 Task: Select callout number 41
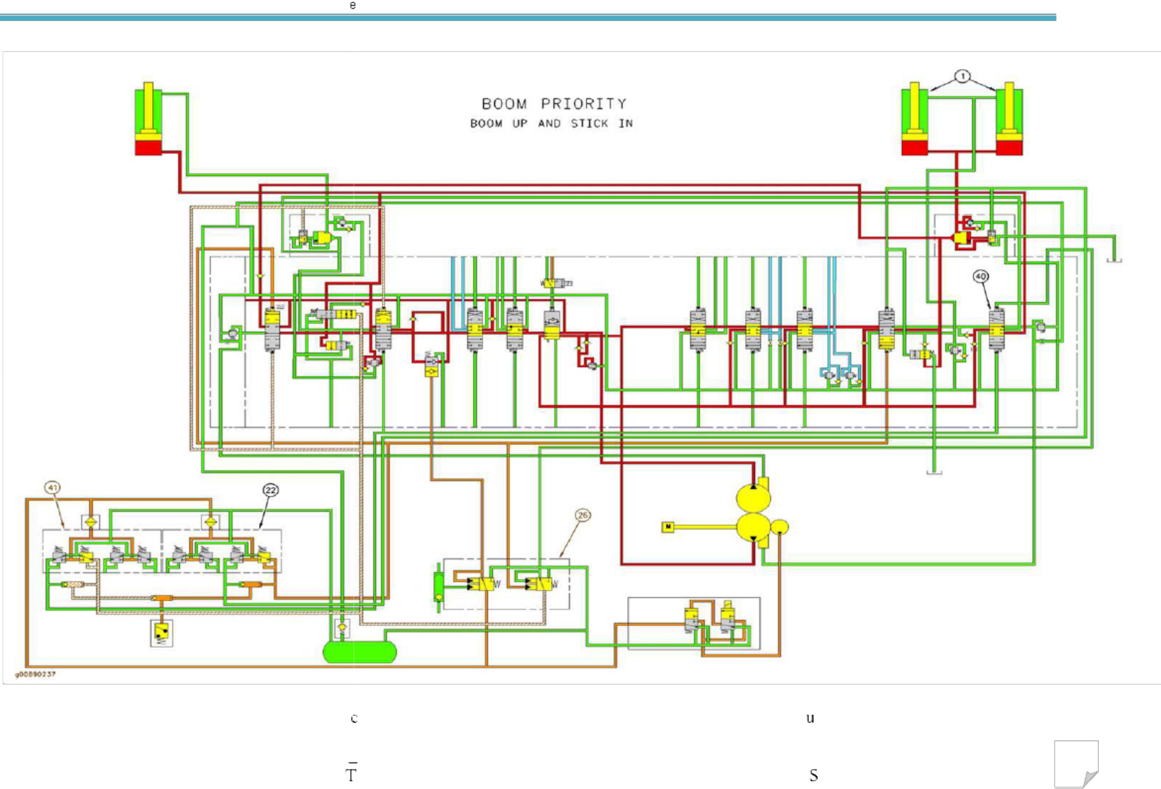52,488
